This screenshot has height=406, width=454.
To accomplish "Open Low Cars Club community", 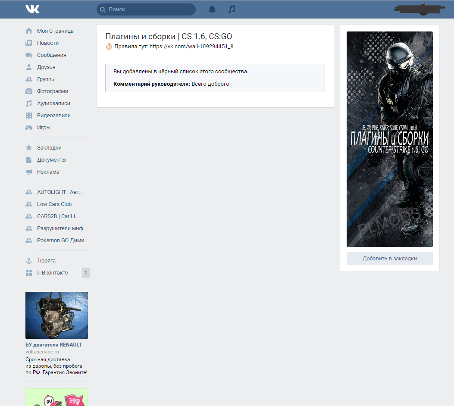I will pos(54,204).
